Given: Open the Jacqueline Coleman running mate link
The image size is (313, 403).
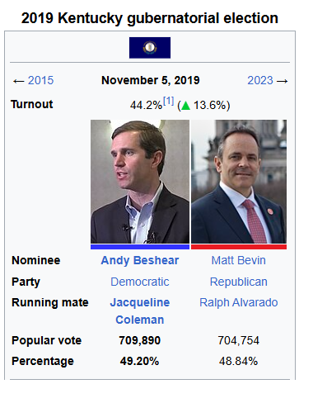Looking at the screenshot, I should tap(140, 311).
